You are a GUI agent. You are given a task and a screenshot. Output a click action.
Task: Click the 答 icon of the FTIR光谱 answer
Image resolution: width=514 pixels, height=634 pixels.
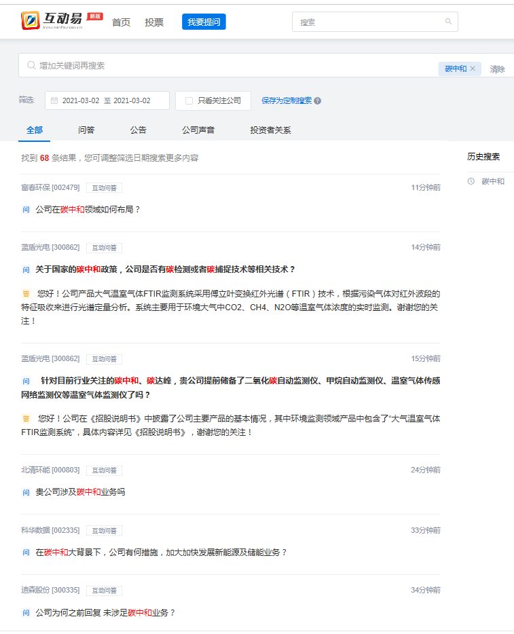pos(26,293)
